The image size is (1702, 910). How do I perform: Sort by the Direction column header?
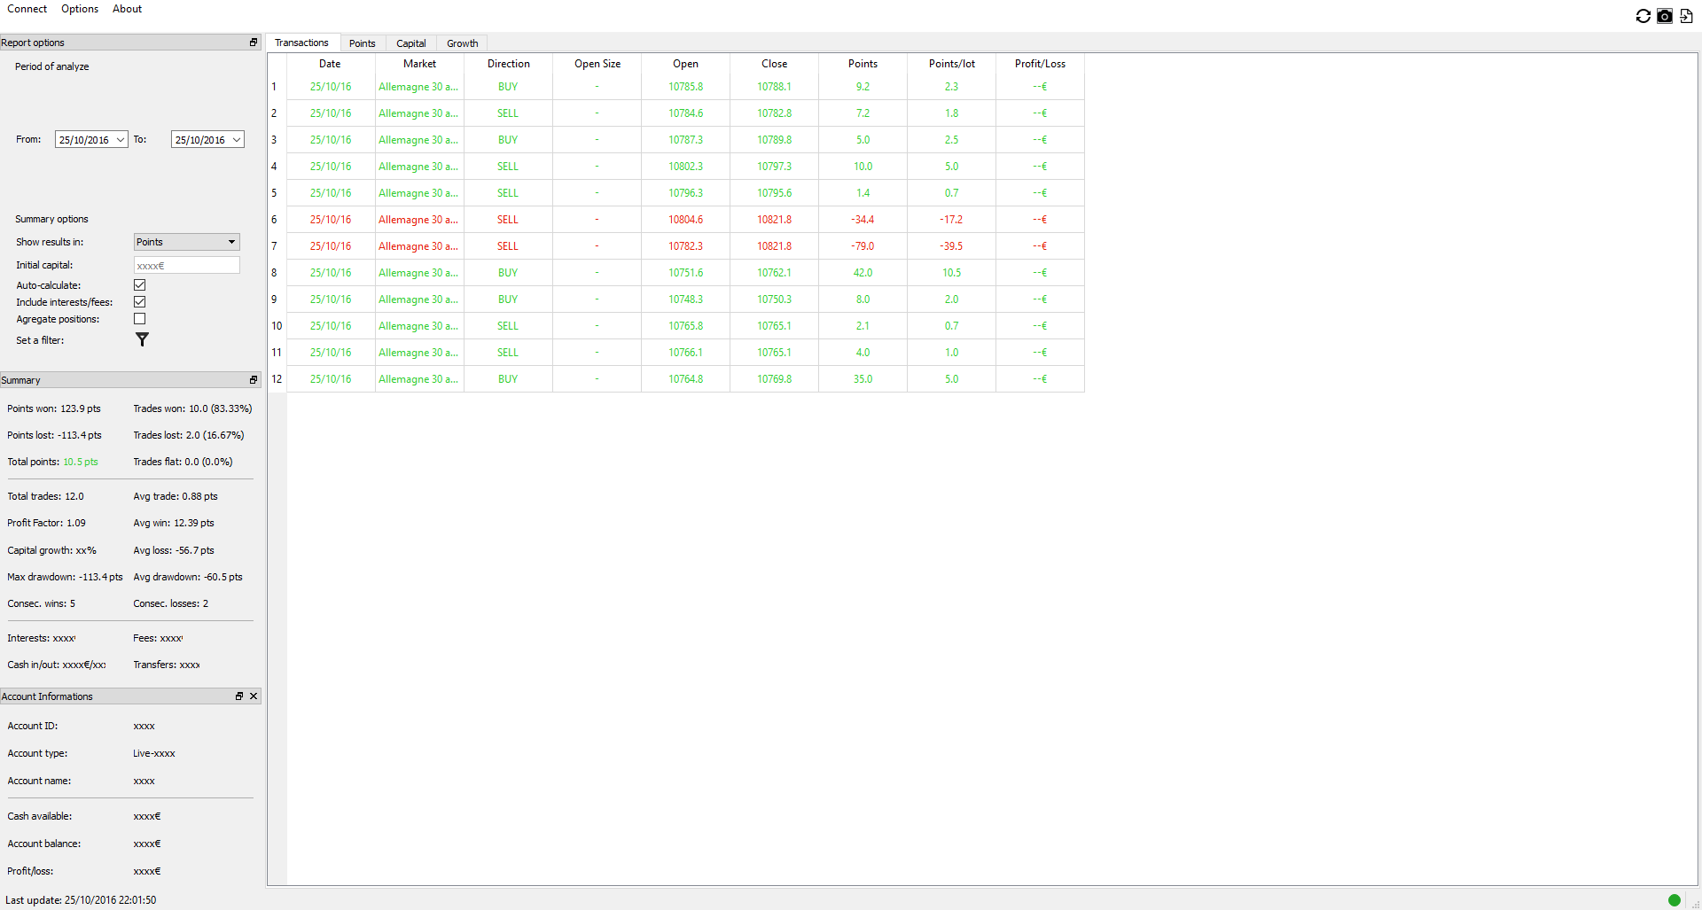[508, 64]
